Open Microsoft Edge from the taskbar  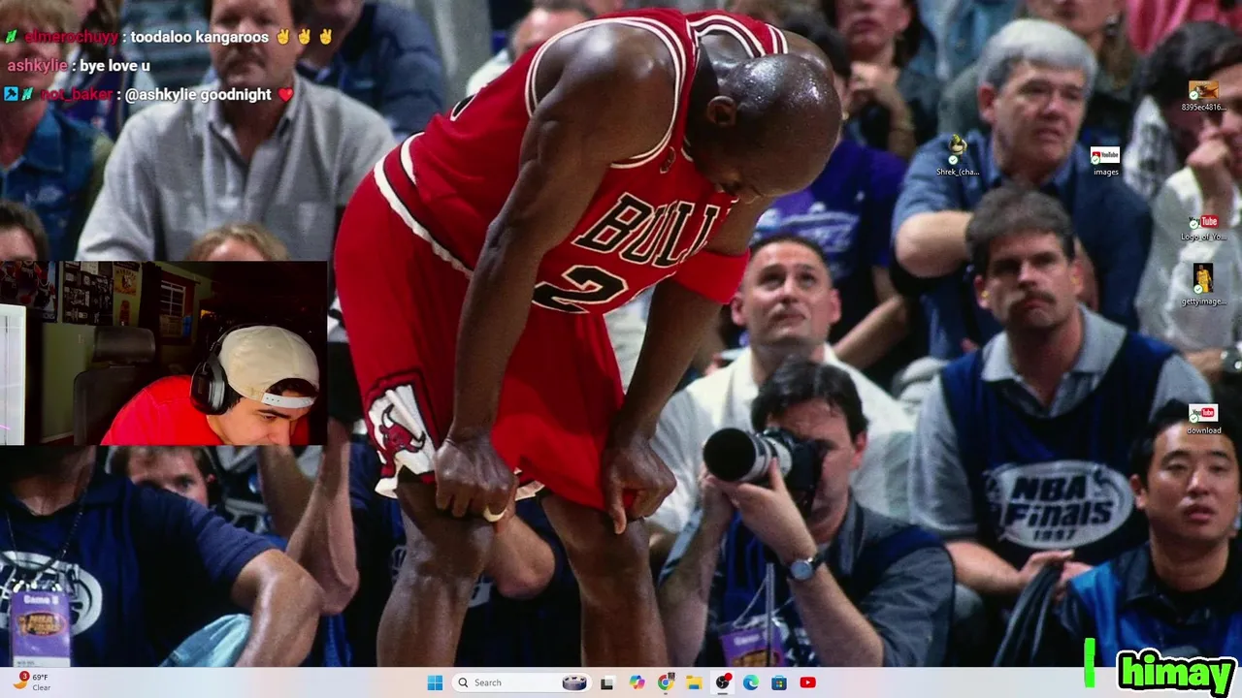[751, 682]
